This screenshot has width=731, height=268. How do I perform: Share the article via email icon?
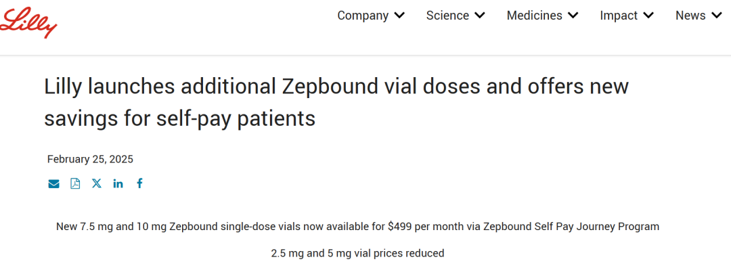53,183
